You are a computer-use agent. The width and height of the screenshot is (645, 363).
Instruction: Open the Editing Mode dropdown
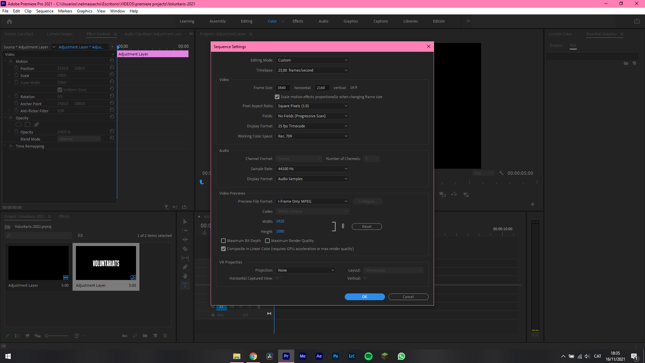(312, 60)
